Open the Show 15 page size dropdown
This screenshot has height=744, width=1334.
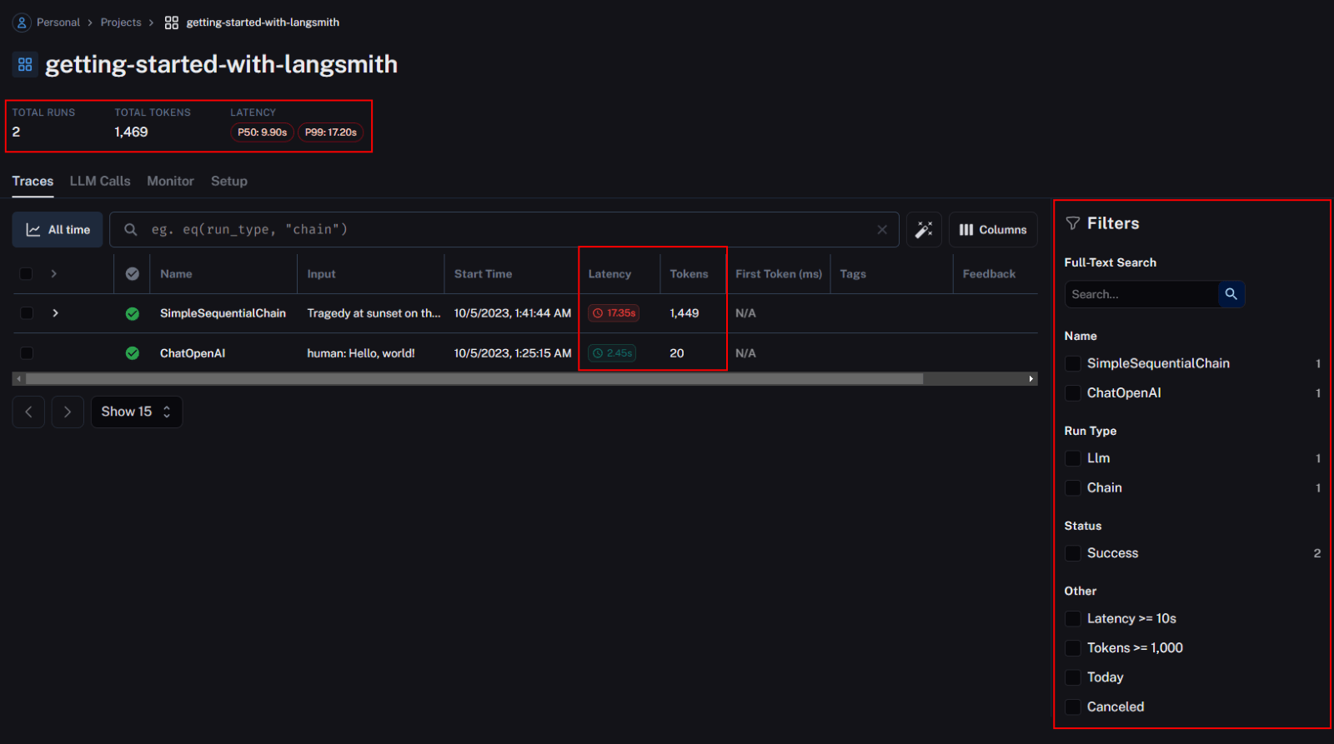[x=137, y=412]
